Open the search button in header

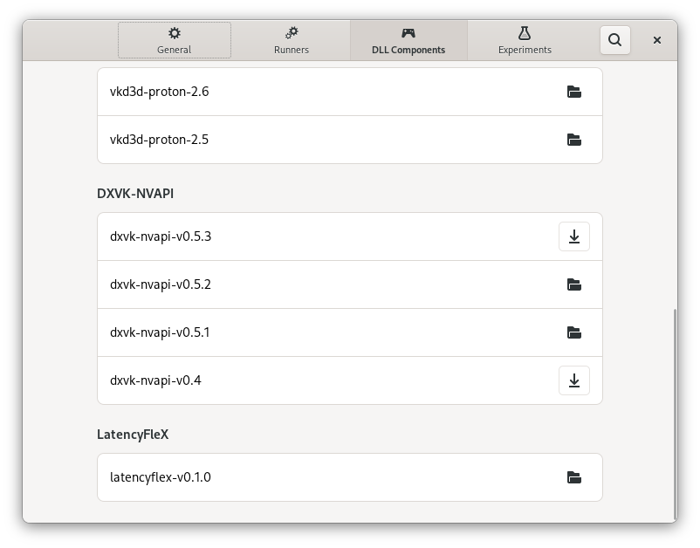(615, 40)
